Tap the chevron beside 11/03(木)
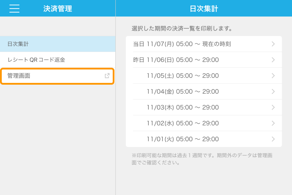292x195 pixels. pyautogui.click(x=273, y=107)
